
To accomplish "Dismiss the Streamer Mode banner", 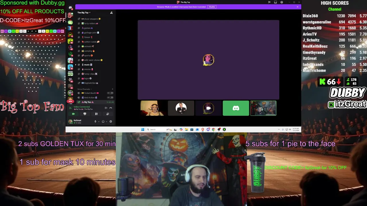I will coord(298,7).
